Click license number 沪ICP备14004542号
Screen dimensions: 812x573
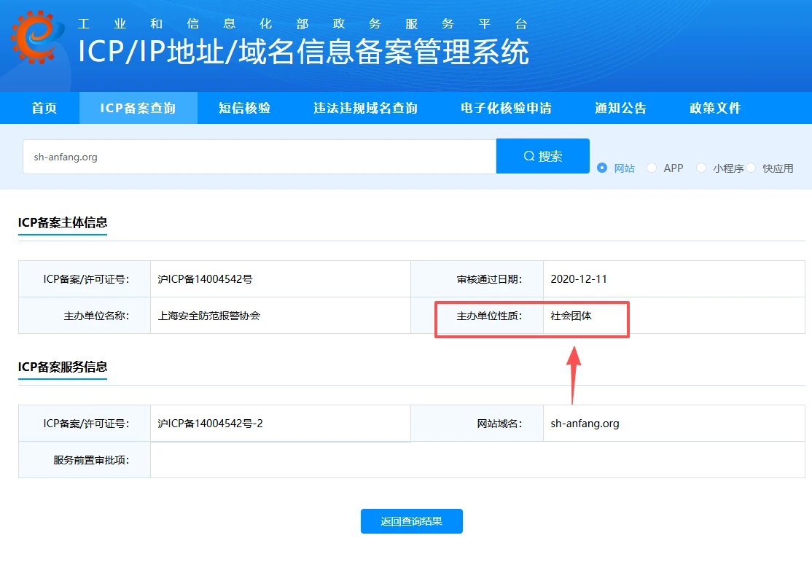(x=205, y=279)
